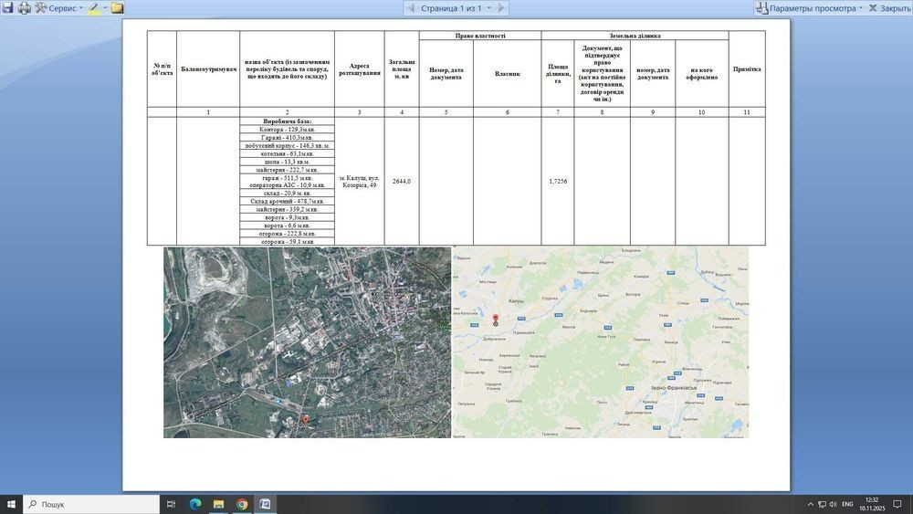The height and width of the screenshot is (514, 913).
Task: Open the Windows Start menu
Action: point(11,504)
